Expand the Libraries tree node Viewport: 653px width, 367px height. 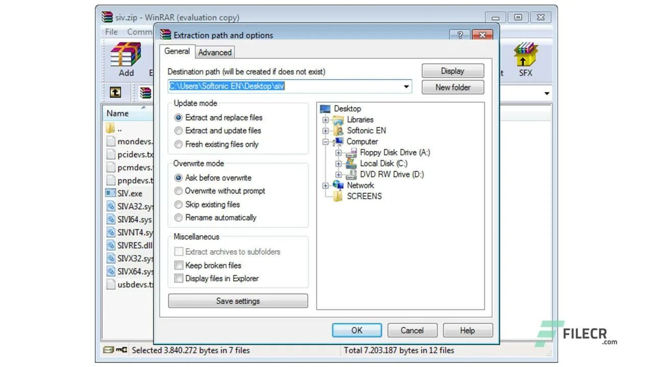tap(325, 120)
